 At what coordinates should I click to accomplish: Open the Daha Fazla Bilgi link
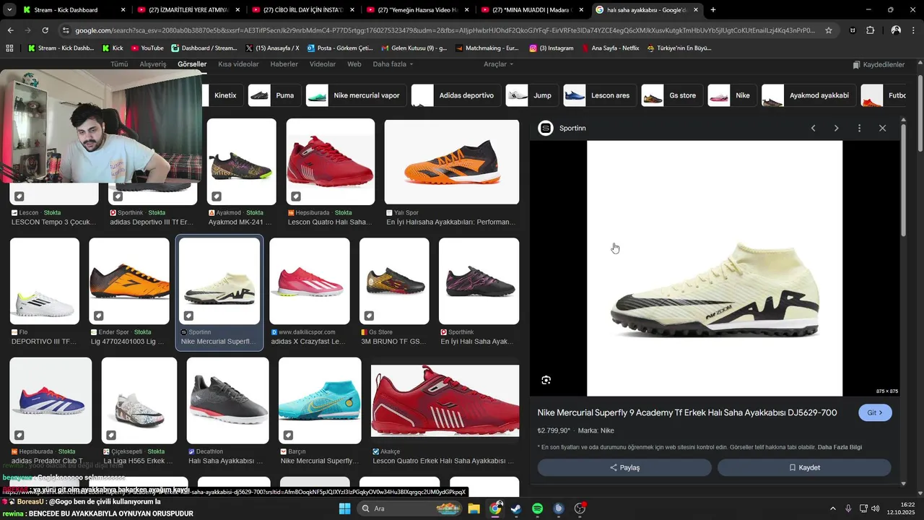pos(840,447)
